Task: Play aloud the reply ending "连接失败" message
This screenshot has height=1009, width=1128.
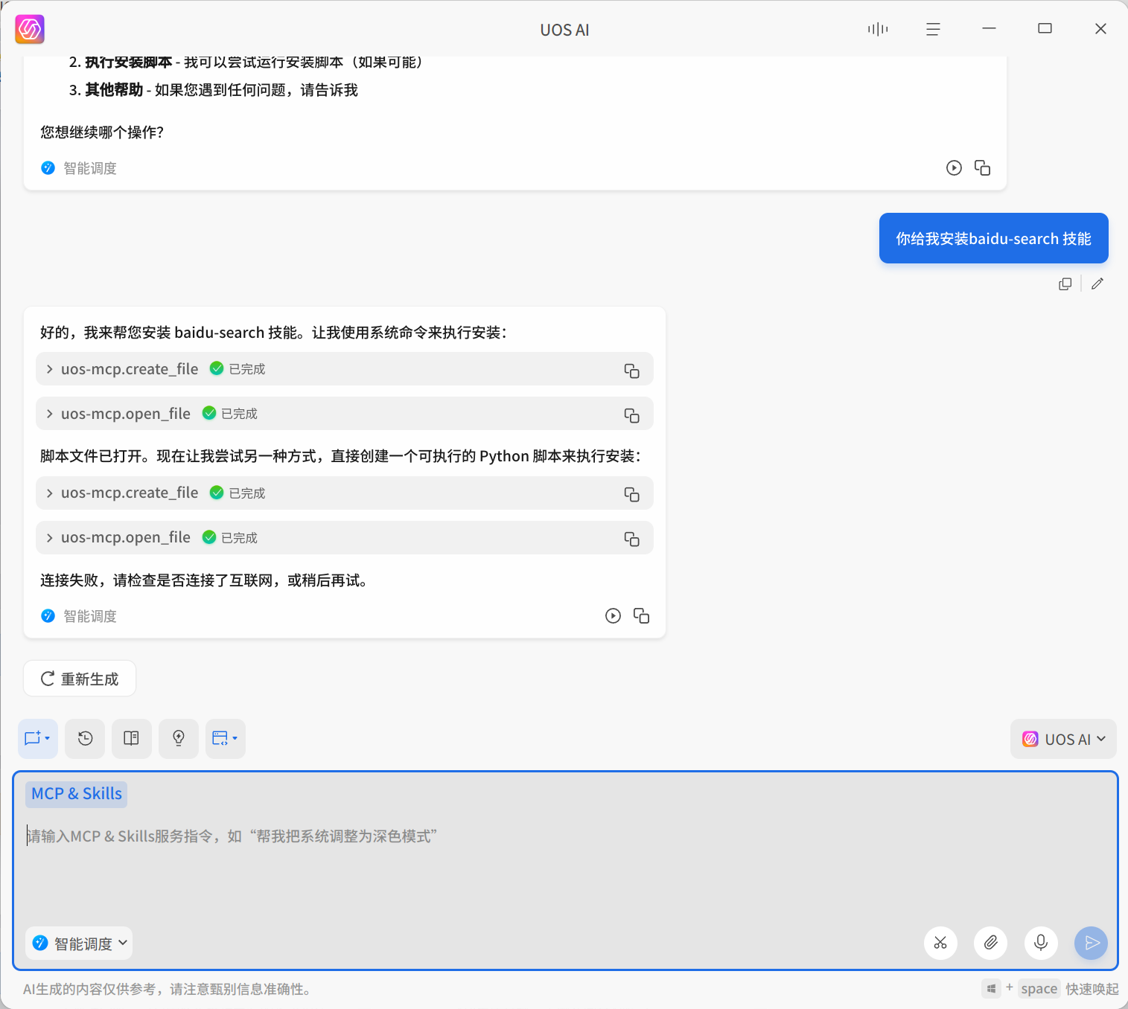Action: (x=613, y=615)
